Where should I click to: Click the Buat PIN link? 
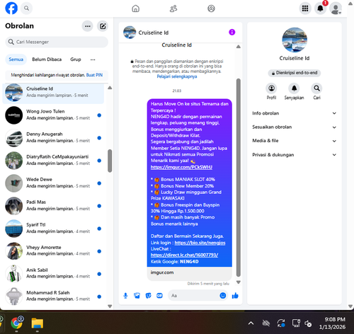(94, 75)
